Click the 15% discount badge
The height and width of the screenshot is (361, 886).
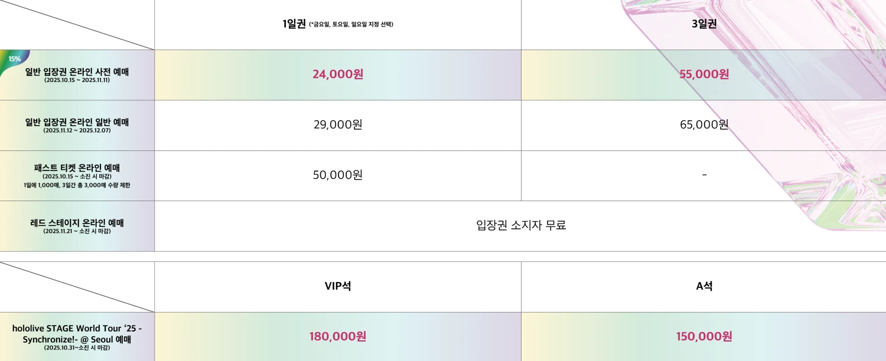pos(14,59)
